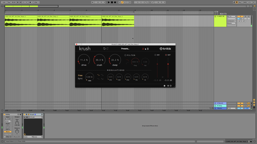This screenshot has height=144, width=257.
Task: Open the Master track 1/2 output dropdown
Action: point(232,108)
